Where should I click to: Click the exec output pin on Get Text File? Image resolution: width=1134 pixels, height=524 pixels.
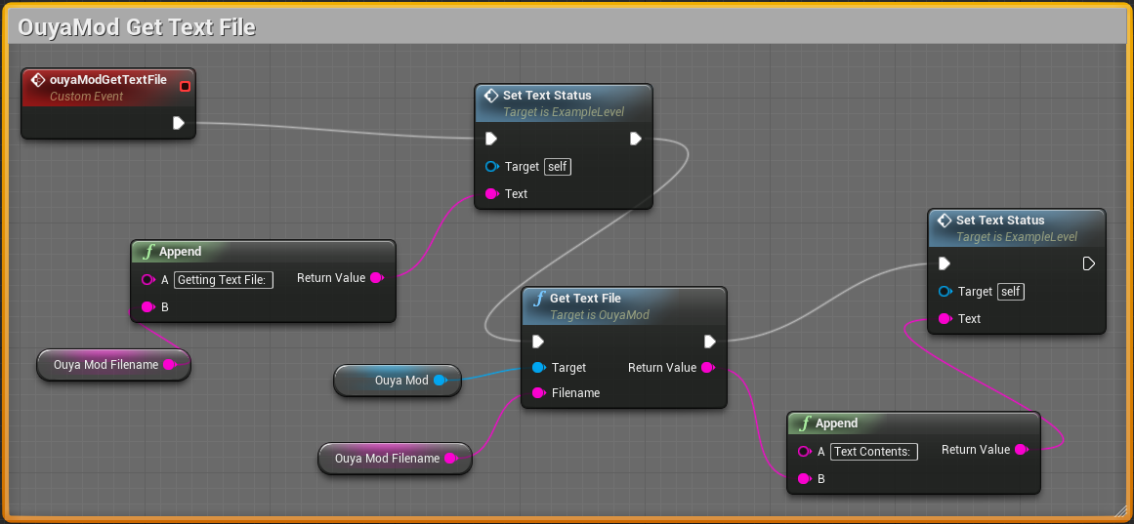coord(710,342)
